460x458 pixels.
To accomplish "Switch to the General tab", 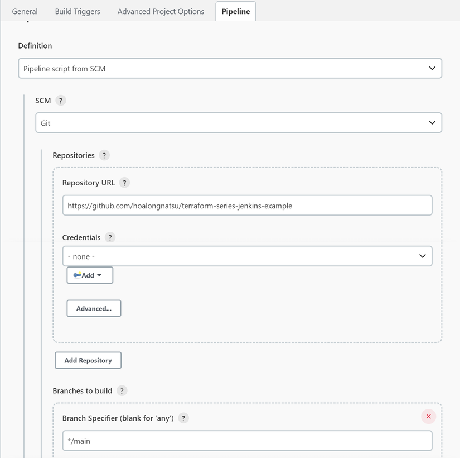I will coord(25,12).
